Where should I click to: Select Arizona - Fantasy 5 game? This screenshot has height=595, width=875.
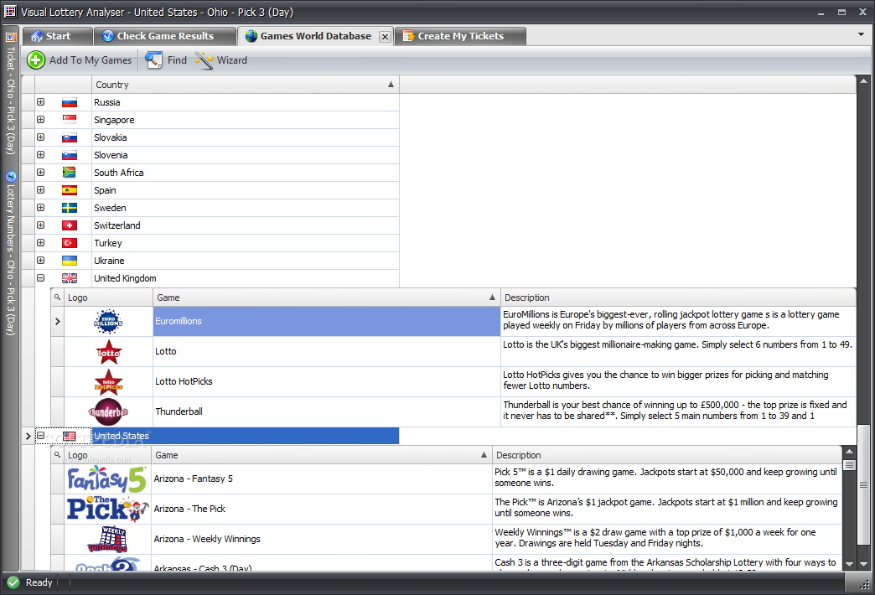[x=322, y=479]
